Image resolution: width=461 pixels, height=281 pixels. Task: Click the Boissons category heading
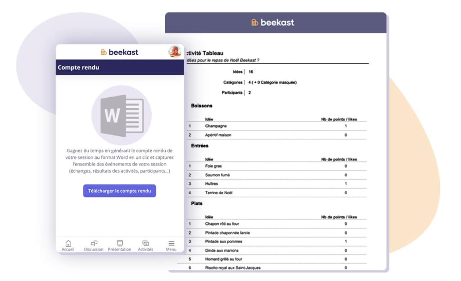(202, 106)
